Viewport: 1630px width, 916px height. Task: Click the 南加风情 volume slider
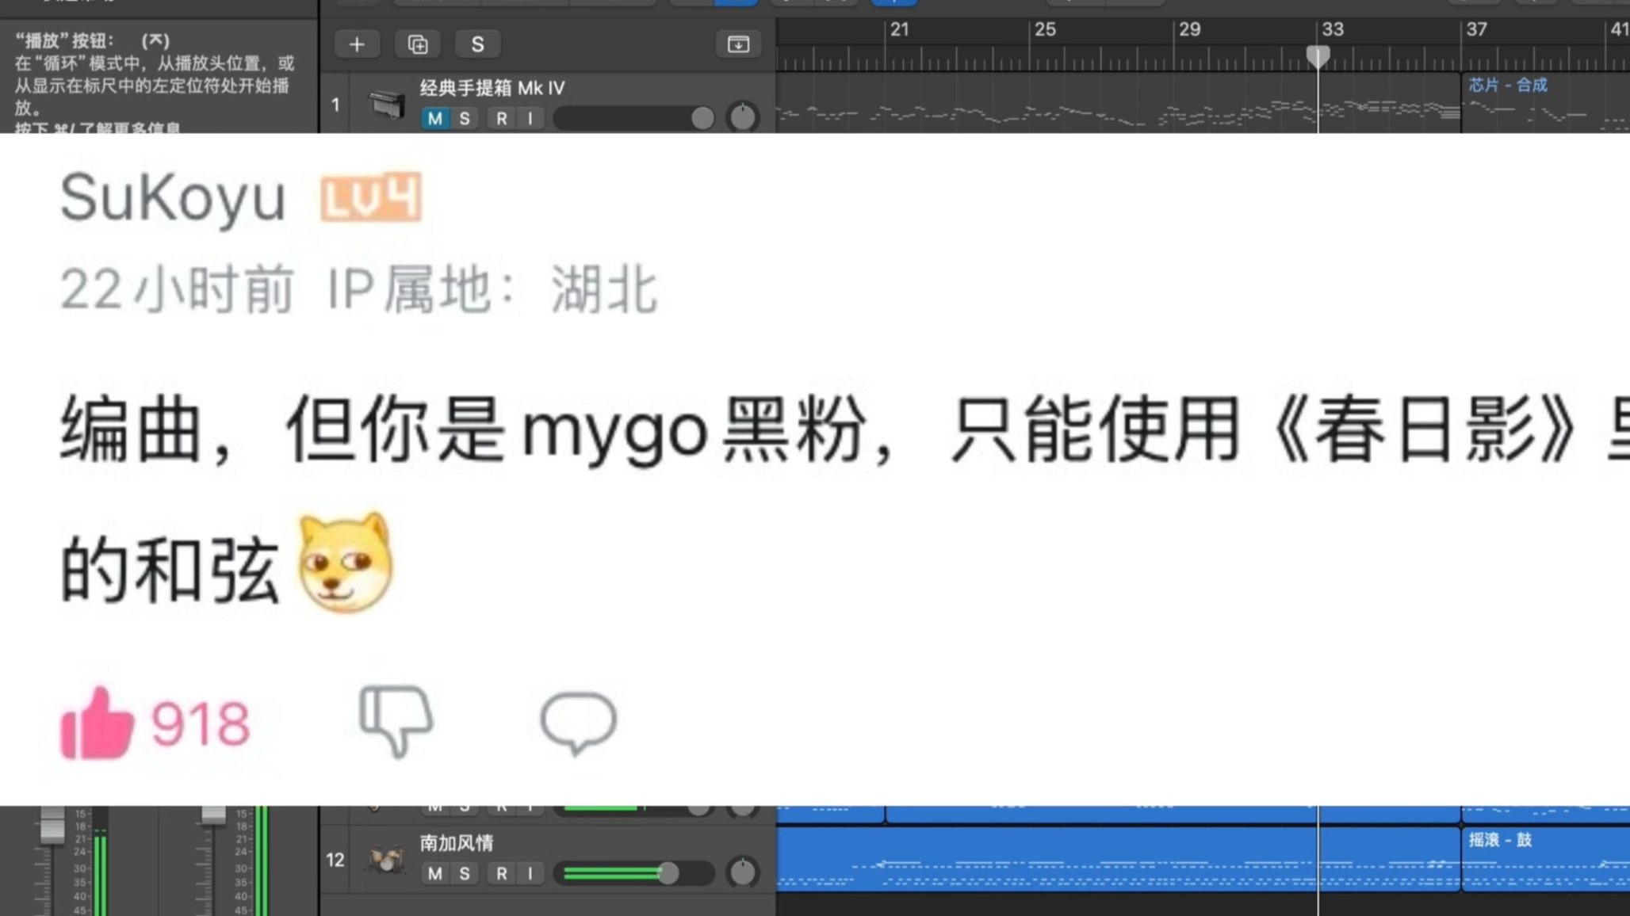pos(633,873)
